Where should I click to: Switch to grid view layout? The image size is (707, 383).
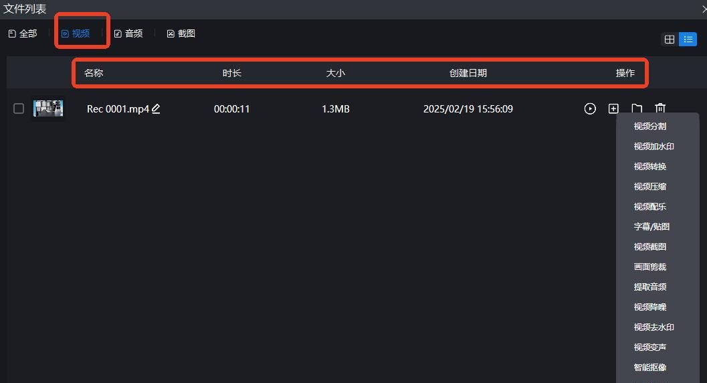coord(670,40)
